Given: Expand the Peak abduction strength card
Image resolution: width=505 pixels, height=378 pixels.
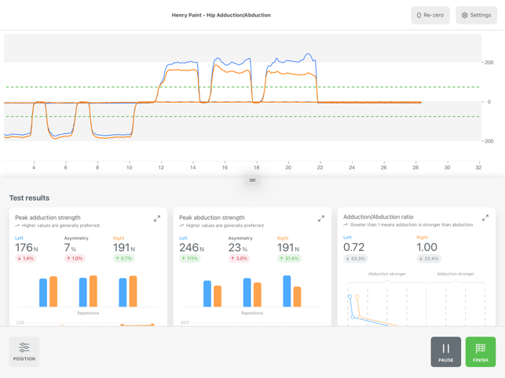Looking at the screenshot, I should point(321,219).
